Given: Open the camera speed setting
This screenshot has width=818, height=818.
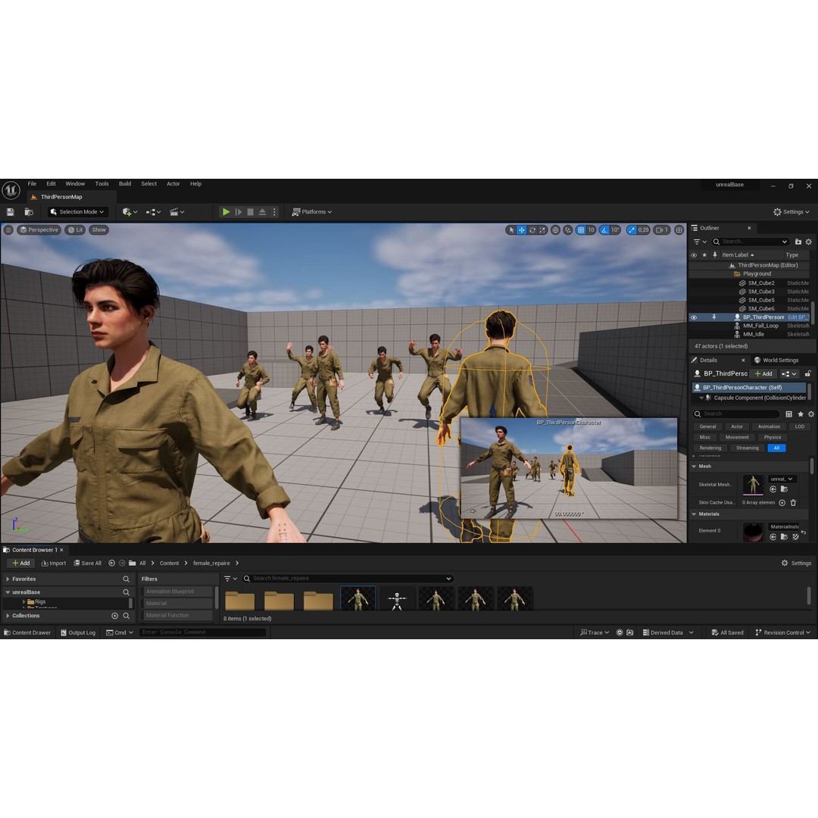Looking at the screenshot, I should point(662,229).
